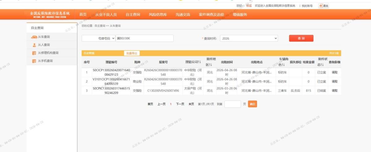
Task: Open the 号牌号码 query type dropdown
Action: pos(98,39)
